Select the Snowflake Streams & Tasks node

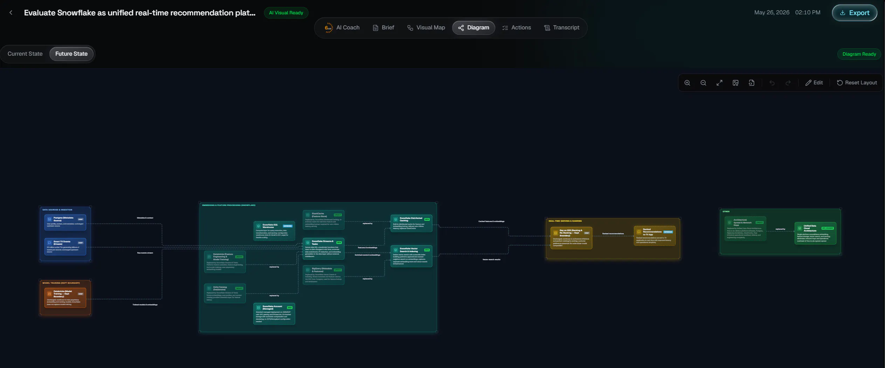tap(324, 249)
